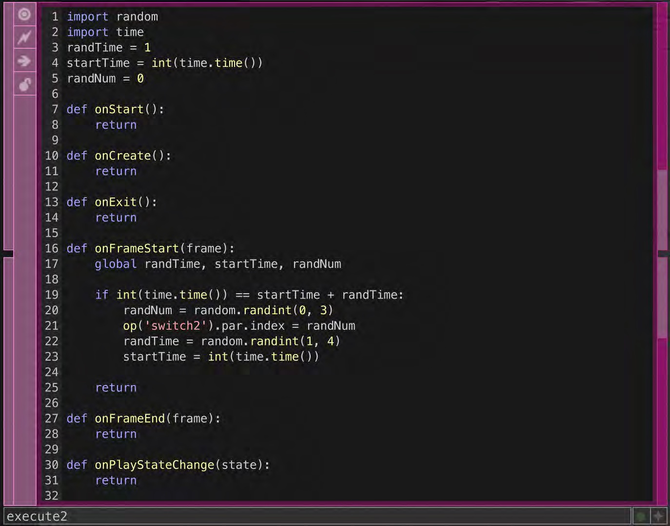Click the 'def onCreate():' line
This screenshot has height=526, width=670.
click(119, 156)
